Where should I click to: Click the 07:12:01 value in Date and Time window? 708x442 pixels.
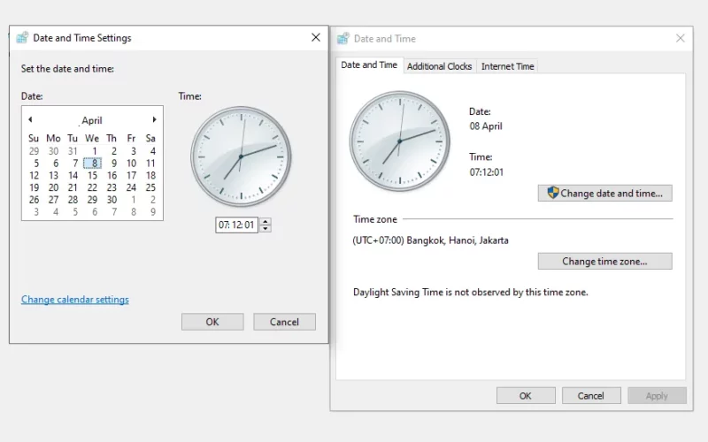coord(486,172)
